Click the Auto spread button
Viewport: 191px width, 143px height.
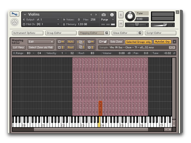(71, 42)
